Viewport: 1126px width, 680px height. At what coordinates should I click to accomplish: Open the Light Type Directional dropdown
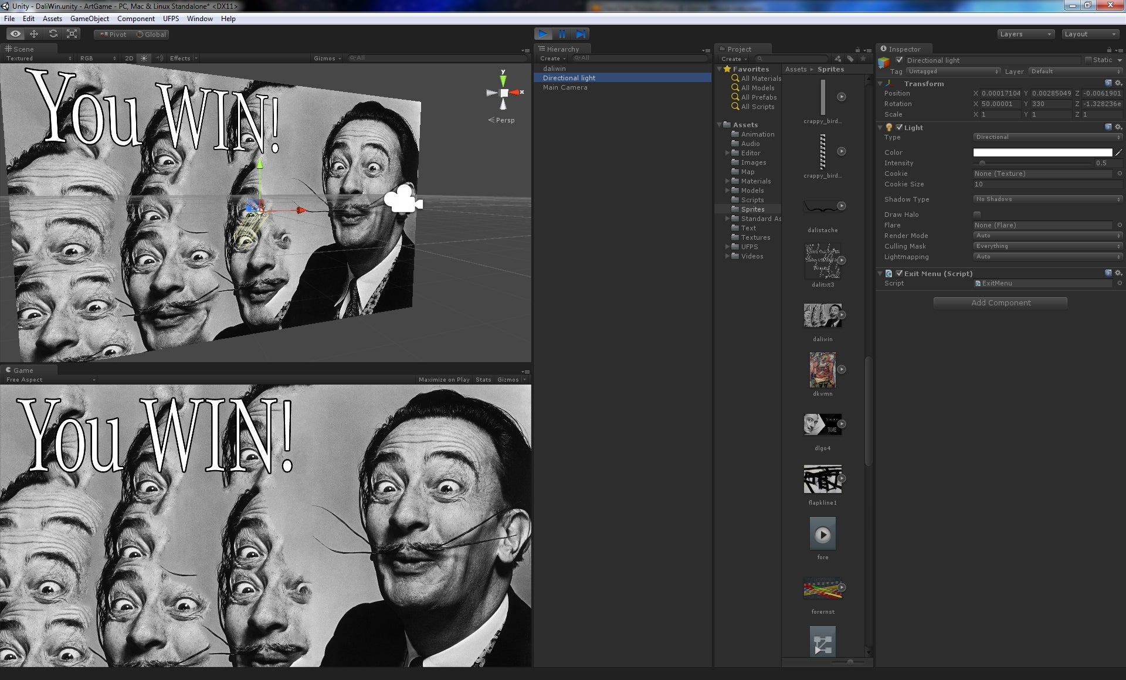1048,137
